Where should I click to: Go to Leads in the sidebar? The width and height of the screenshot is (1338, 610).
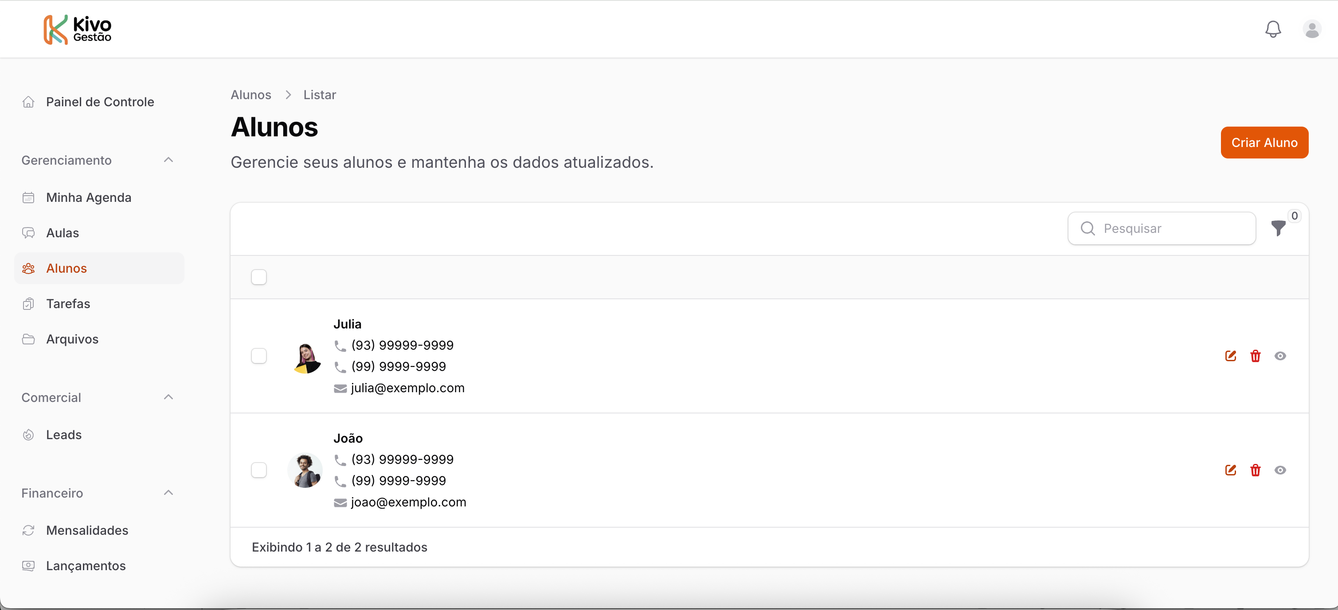coord(63,435)
